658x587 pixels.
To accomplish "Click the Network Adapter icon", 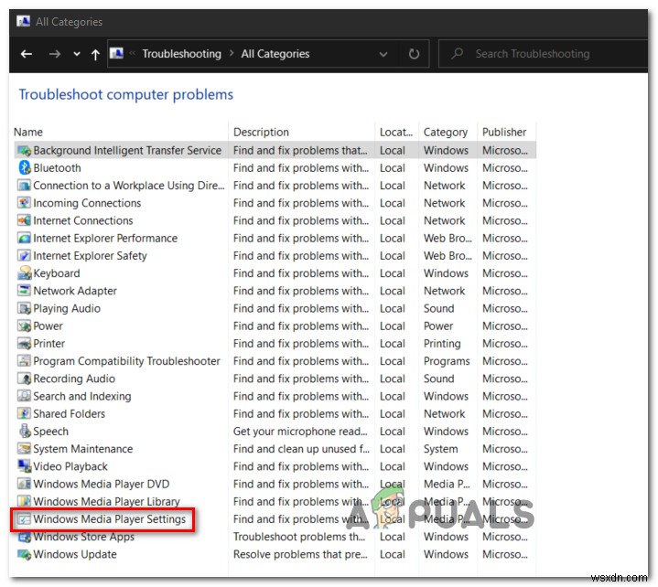I will pos(25,291).
